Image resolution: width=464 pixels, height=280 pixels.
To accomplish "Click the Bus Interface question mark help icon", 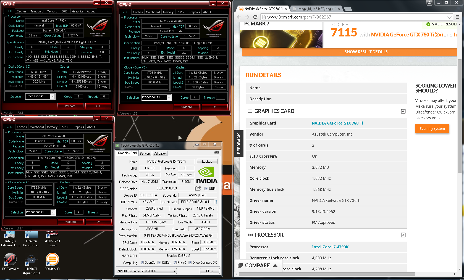I will click(x=216, y=202).
